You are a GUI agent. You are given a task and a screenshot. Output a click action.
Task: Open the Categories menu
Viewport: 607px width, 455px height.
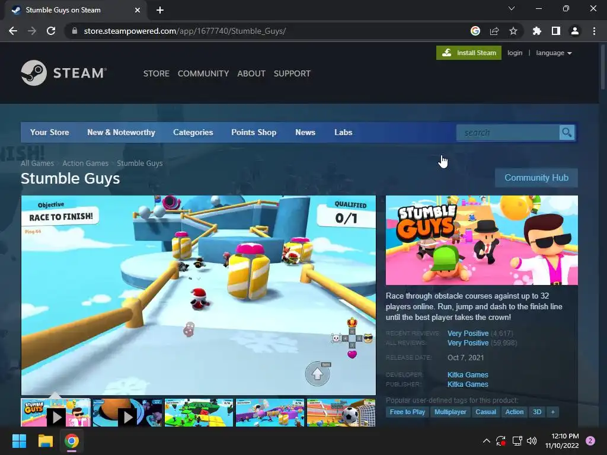pos(193,132)
